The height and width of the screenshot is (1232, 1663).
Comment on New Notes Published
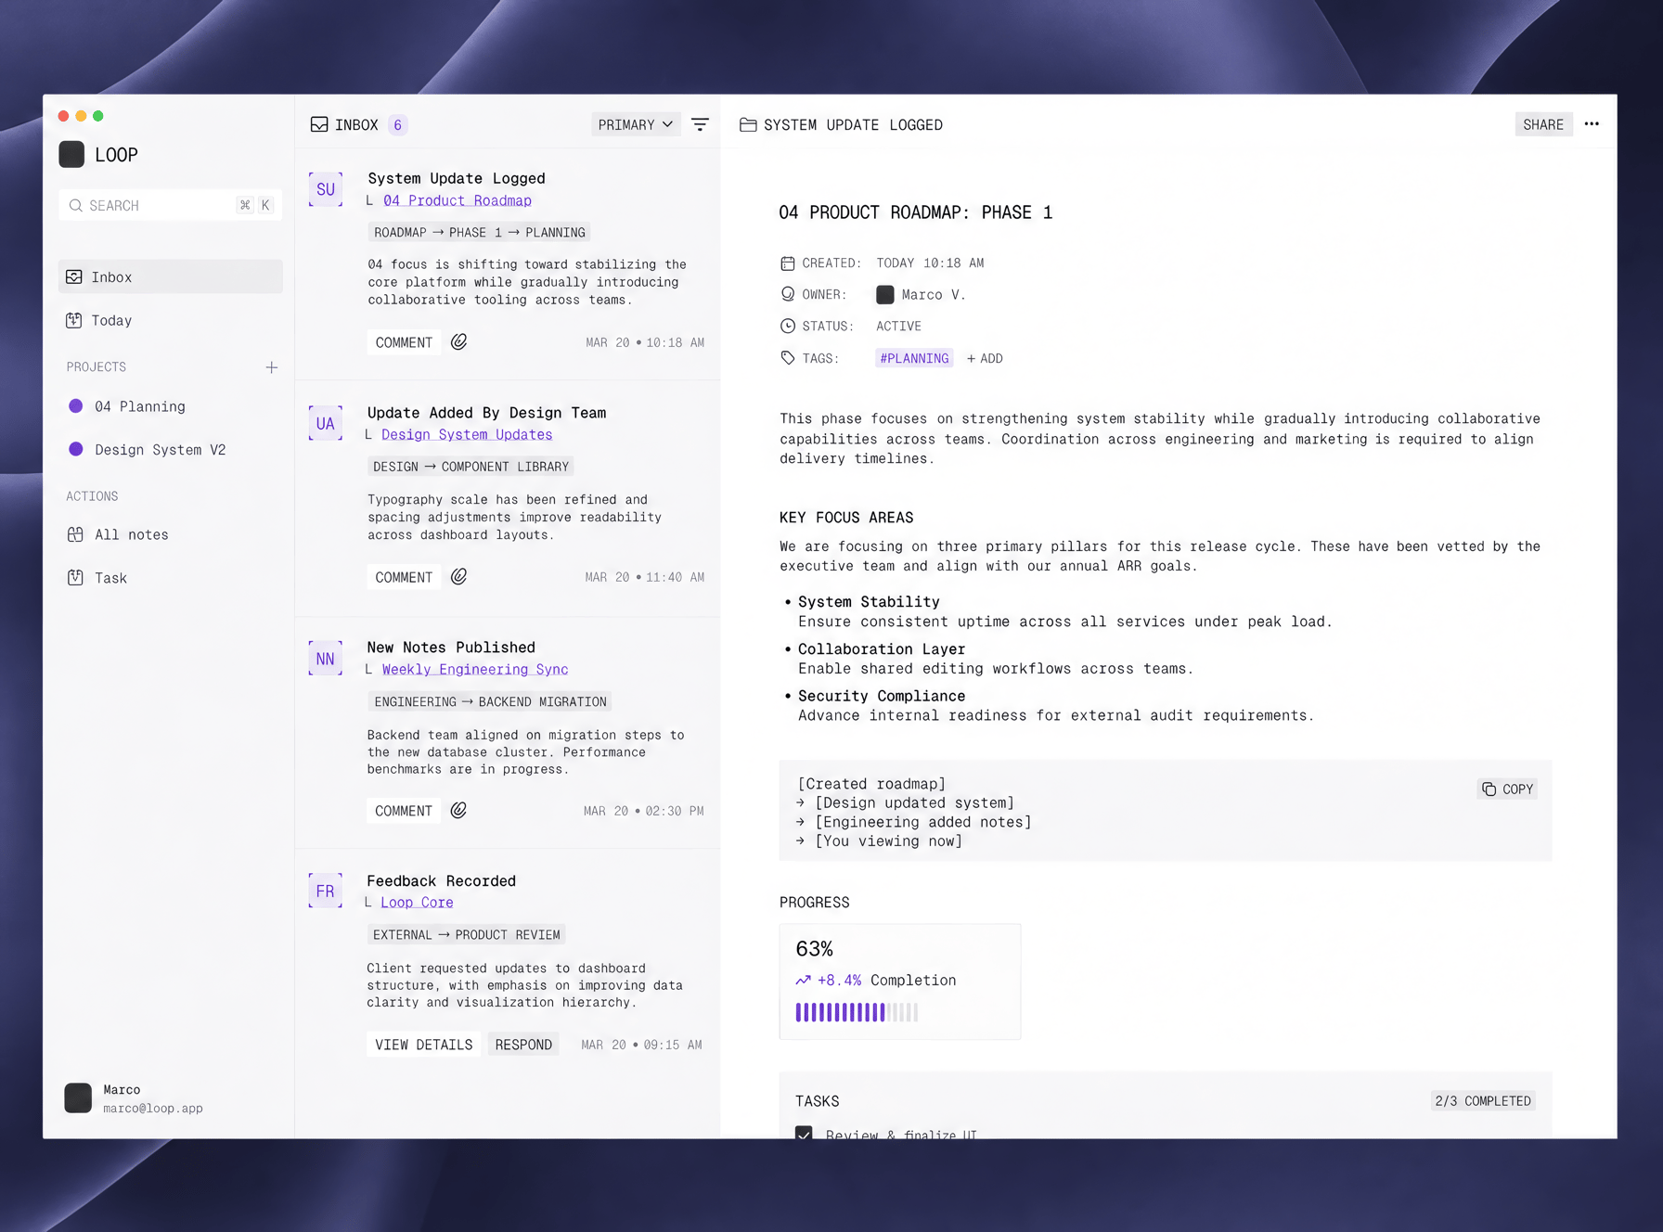(x=404, y=811)
